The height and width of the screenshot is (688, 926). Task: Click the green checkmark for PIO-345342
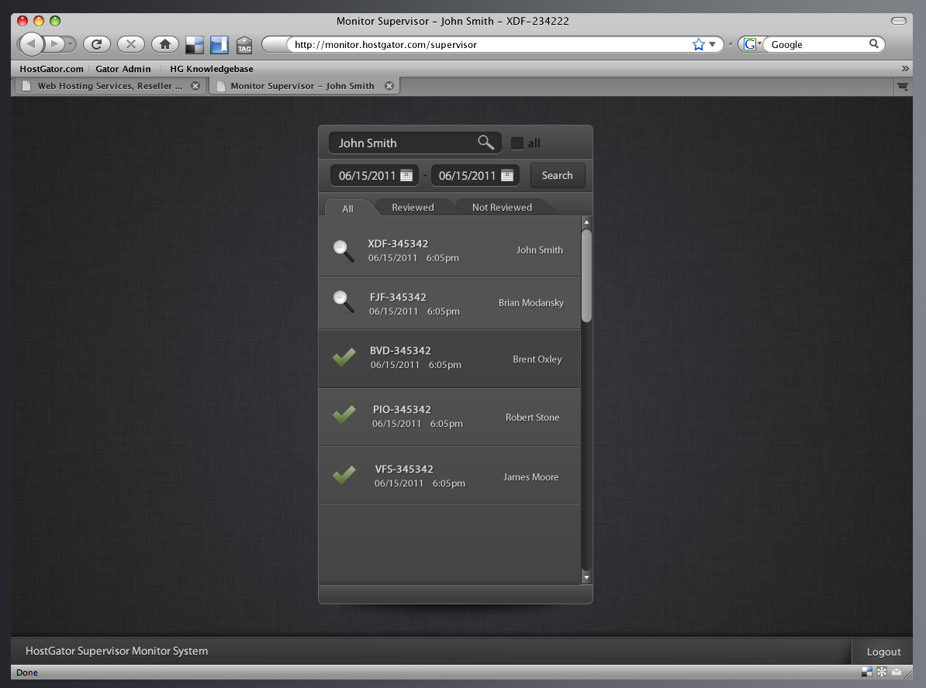tap(344, 415)
